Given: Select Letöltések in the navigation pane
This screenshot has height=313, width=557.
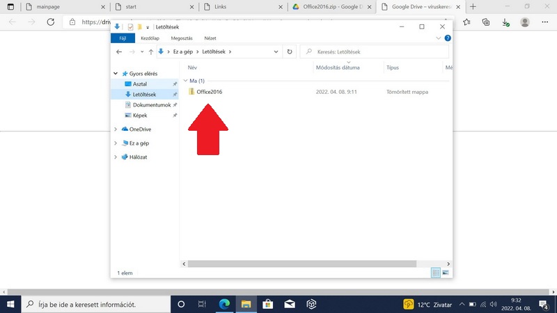Looking at the screenshot, I should point(144,95).
